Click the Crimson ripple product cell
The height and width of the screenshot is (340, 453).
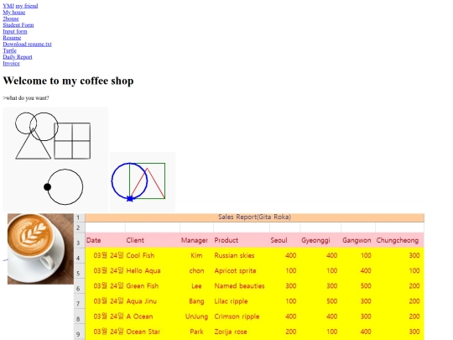pos(237,316)
